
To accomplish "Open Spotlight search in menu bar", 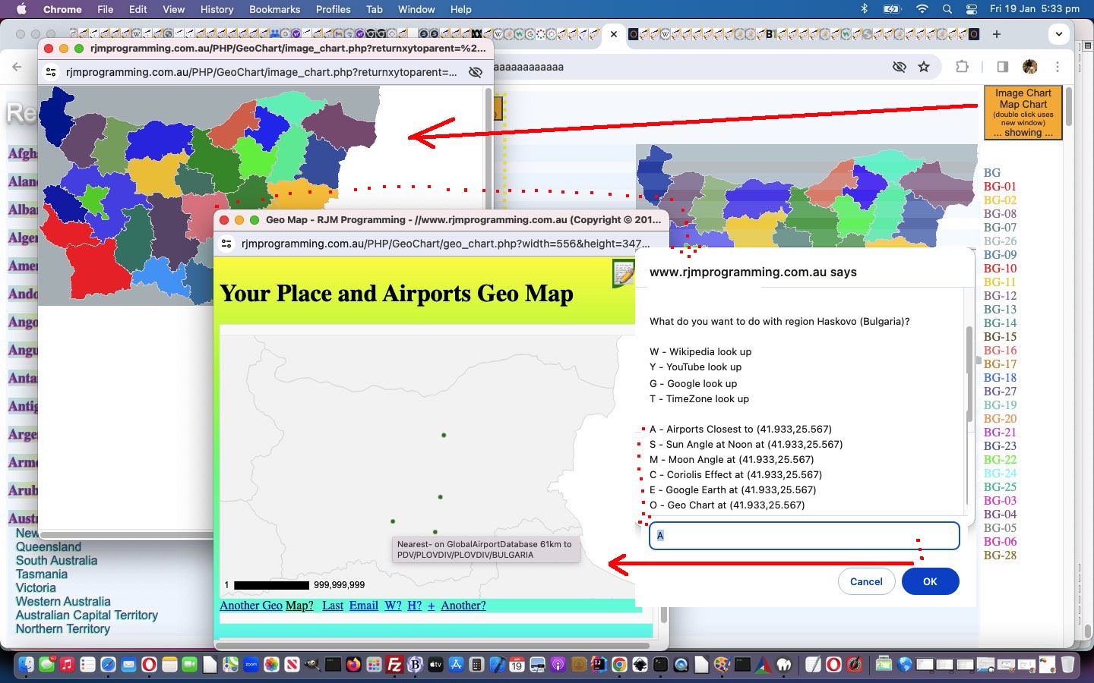I will click(947, 9).
